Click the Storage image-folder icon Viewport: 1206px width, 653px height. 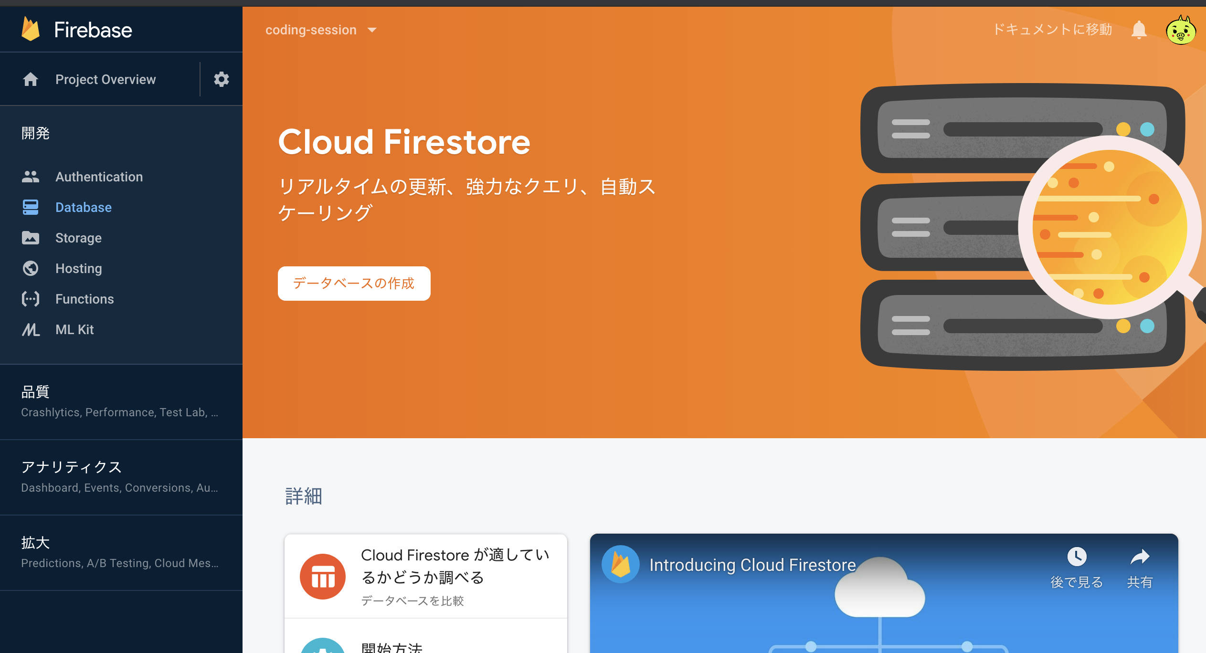point(31,238)
